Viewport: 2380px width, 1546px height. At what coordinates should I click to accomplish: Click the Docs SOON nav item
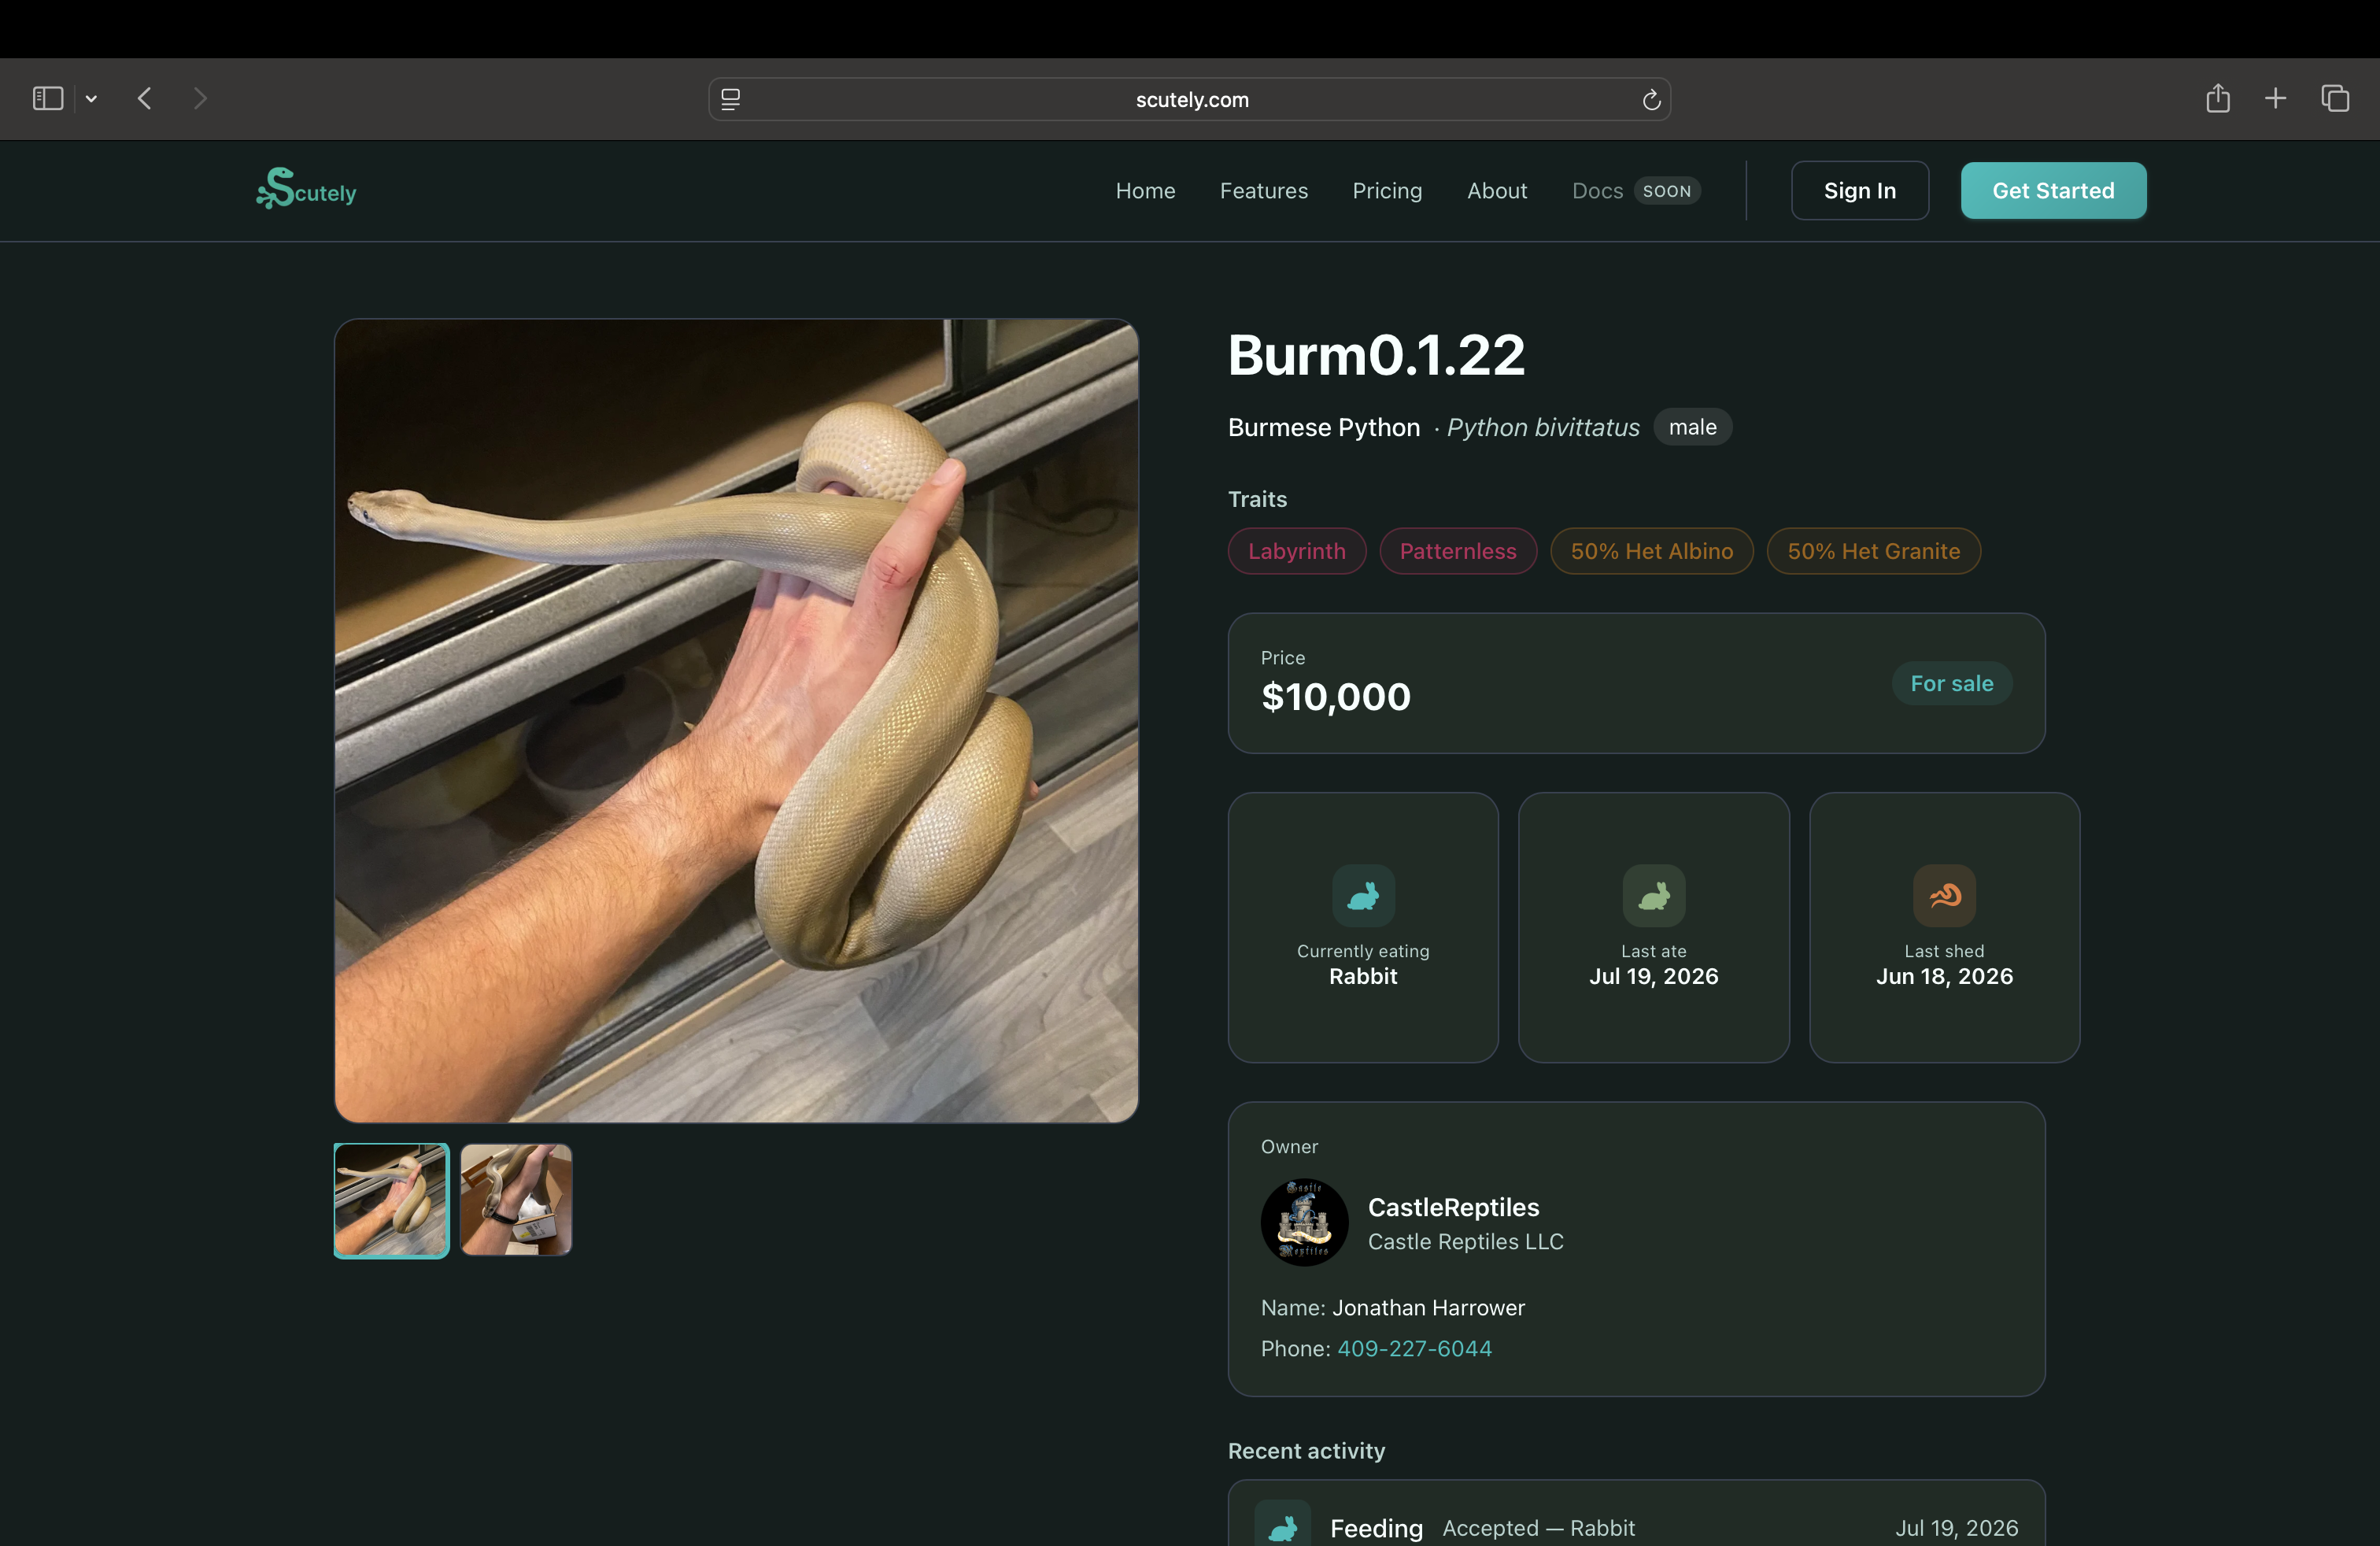1635,190
